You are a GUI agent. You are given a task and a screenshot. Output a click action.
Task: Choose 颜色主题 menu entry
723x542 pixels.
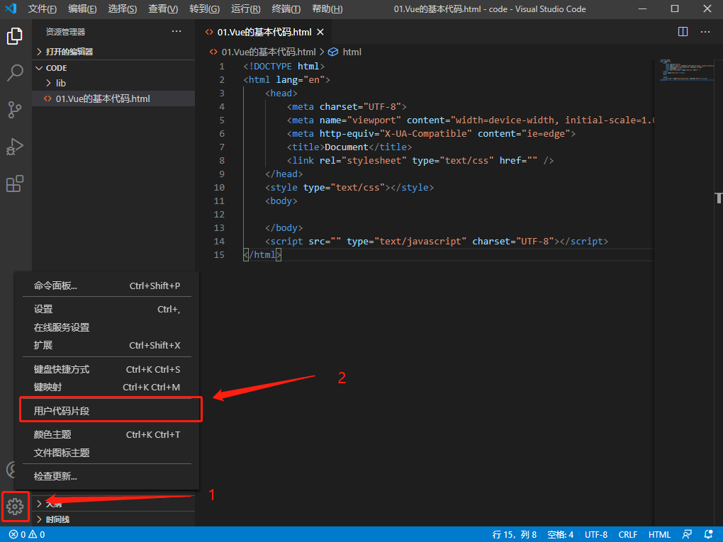107,434
